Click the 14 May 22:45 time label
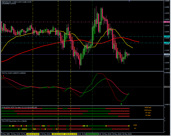Viewport: 171px width, 136px height. [16, 134]
